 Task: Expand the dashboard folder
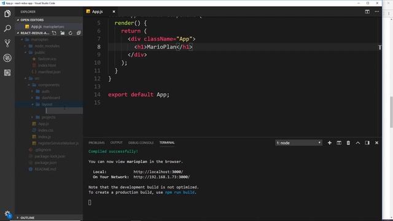tap(49, 98)
